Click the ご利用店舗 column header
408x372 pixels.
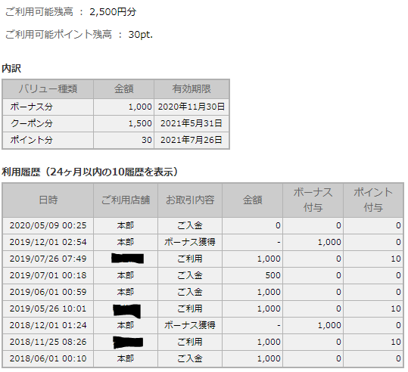(126, 200)
